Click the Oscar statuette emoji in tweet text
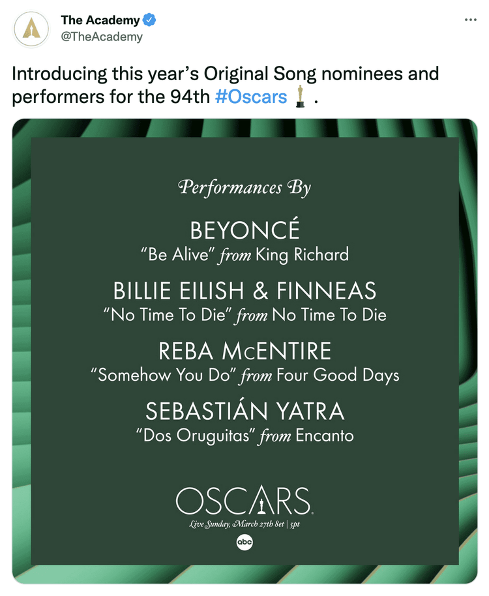 300,97
